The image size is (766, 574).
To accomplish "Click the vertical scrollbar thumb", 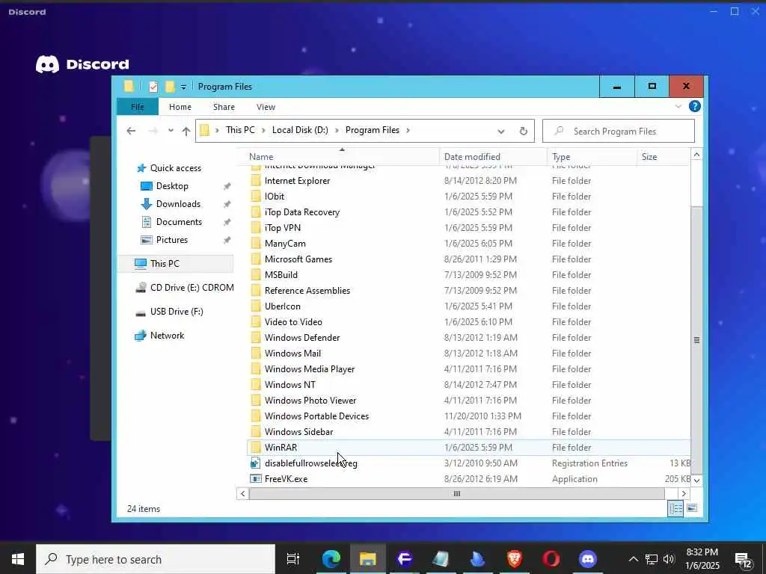I will 696,340.
